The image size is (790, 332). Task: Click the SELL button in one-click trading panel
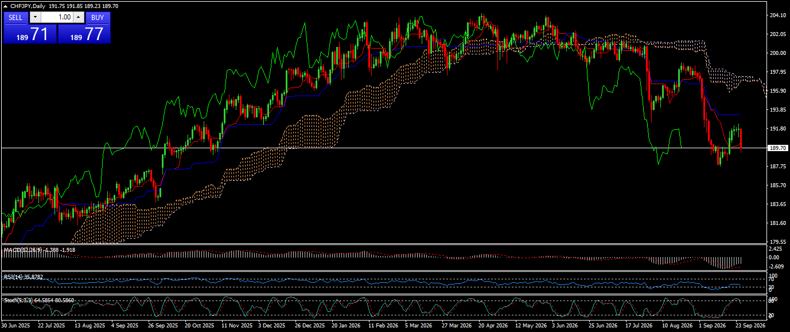tap(15, 17)
